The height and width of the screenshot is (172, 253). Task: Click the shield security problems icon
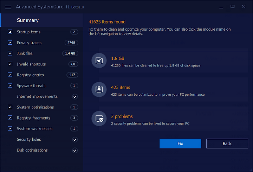[99, 119]
